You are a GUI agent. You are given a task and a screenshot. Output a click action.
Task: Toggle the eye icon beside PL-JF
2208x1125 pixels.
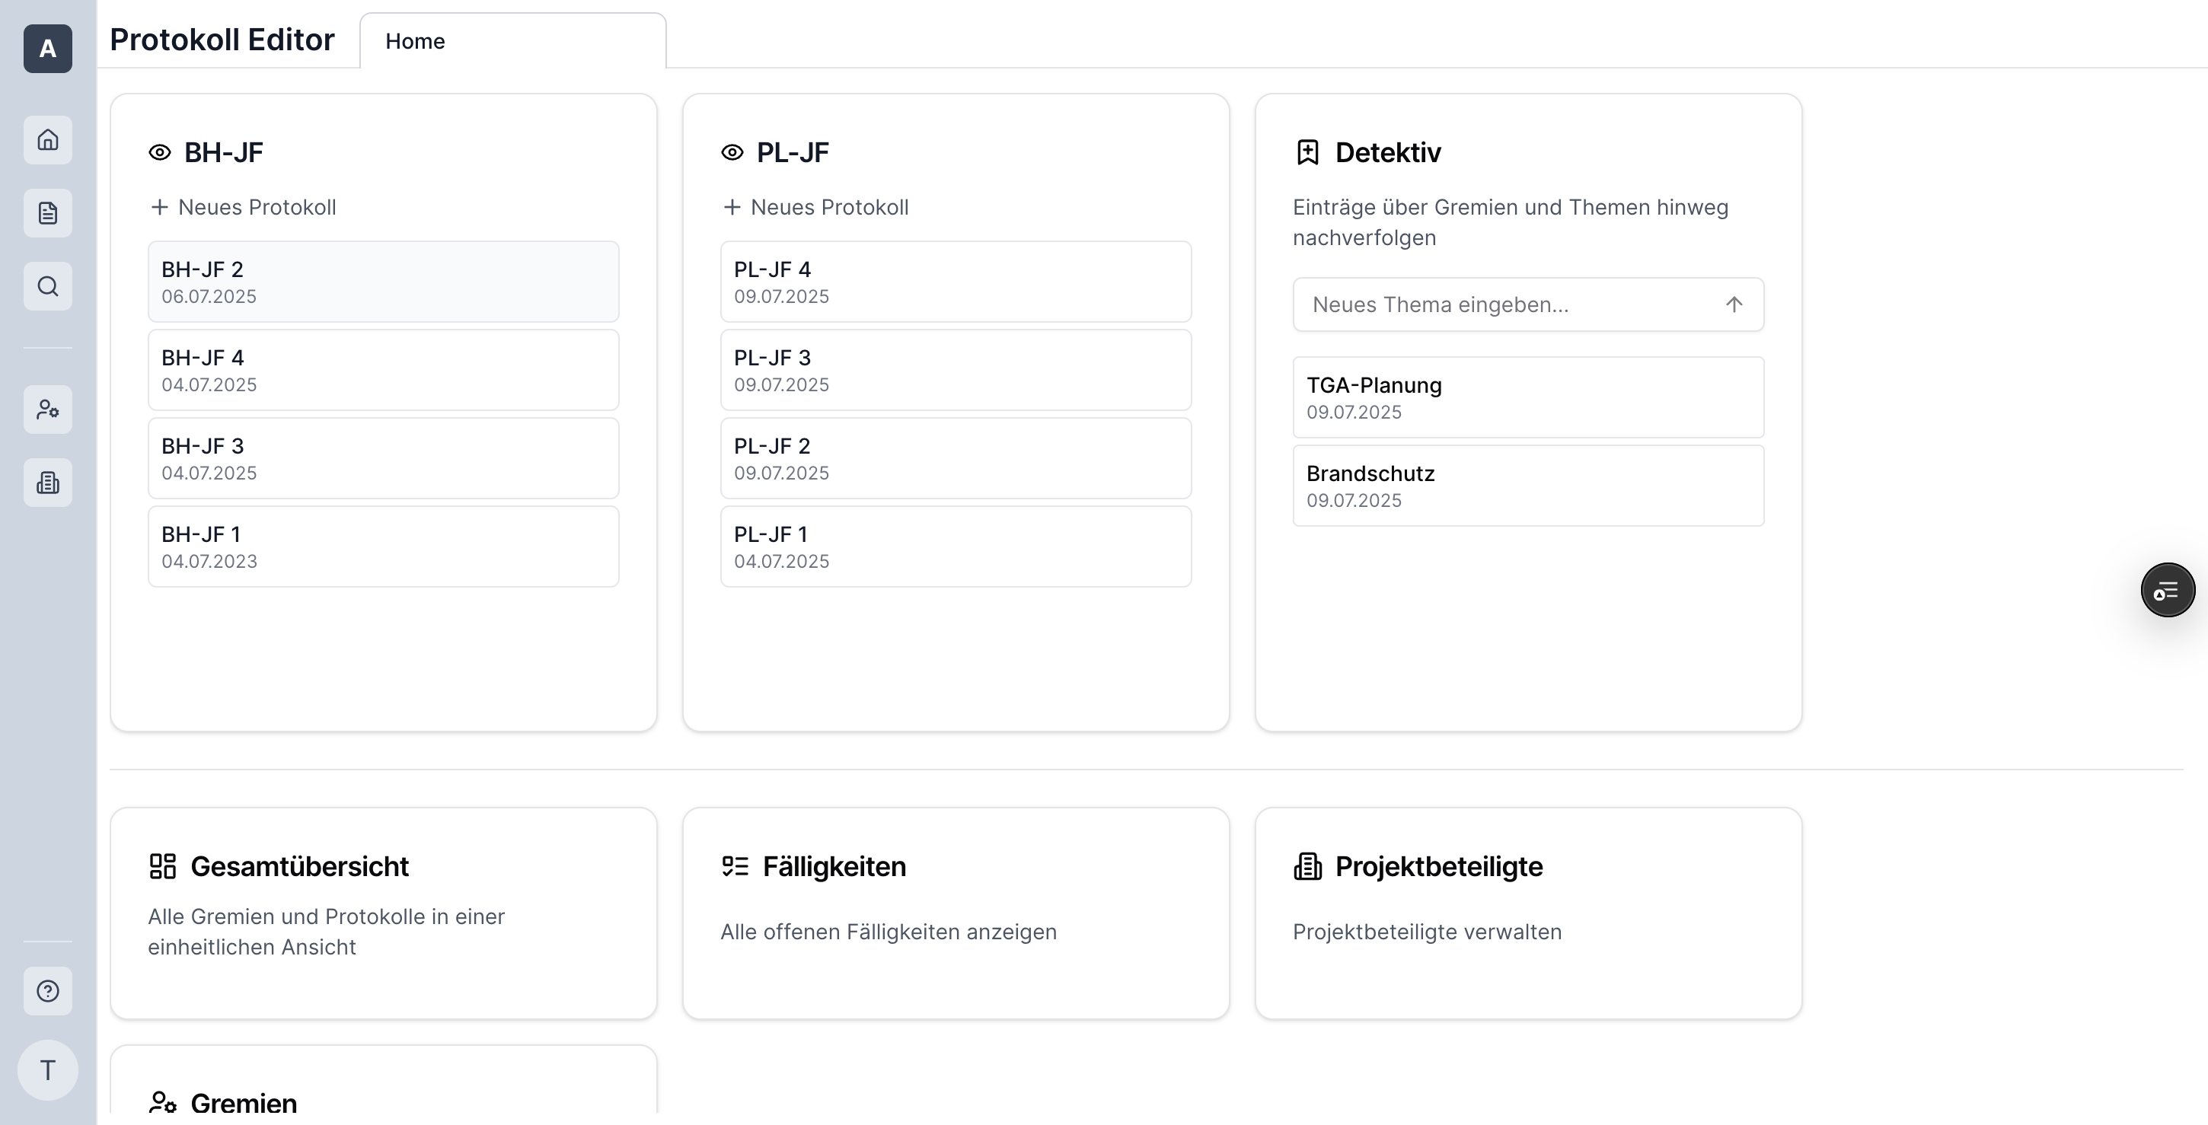[x=732, y=152]
